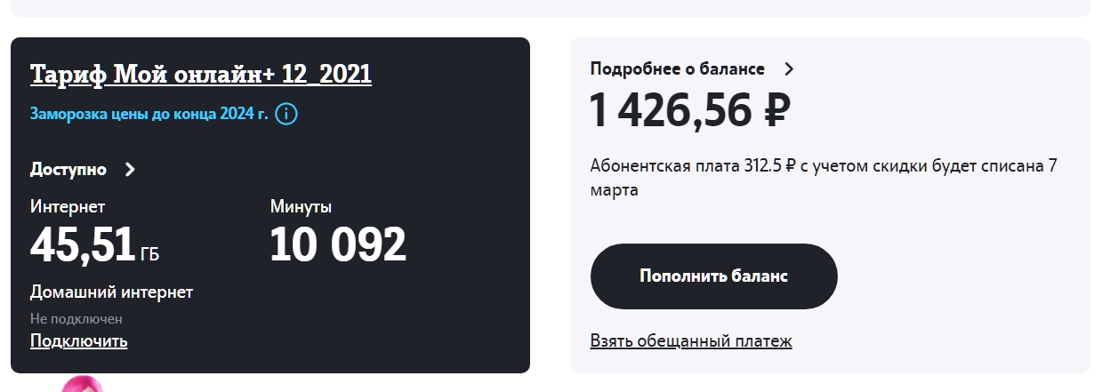Click the Подключить home internet link
Screen dimensions: 1102x392
pyautogui.click(x=78, y=340)
